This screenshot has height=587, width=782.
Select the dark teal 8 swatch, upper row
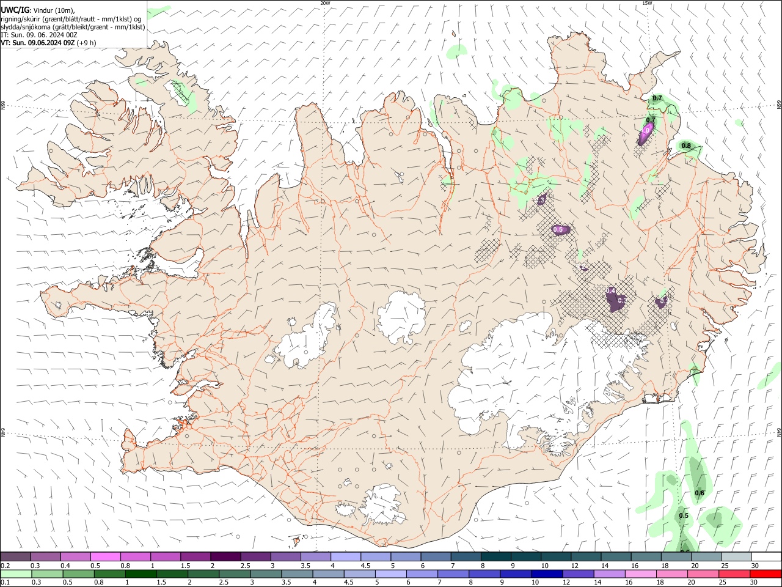tap(496, 556)
